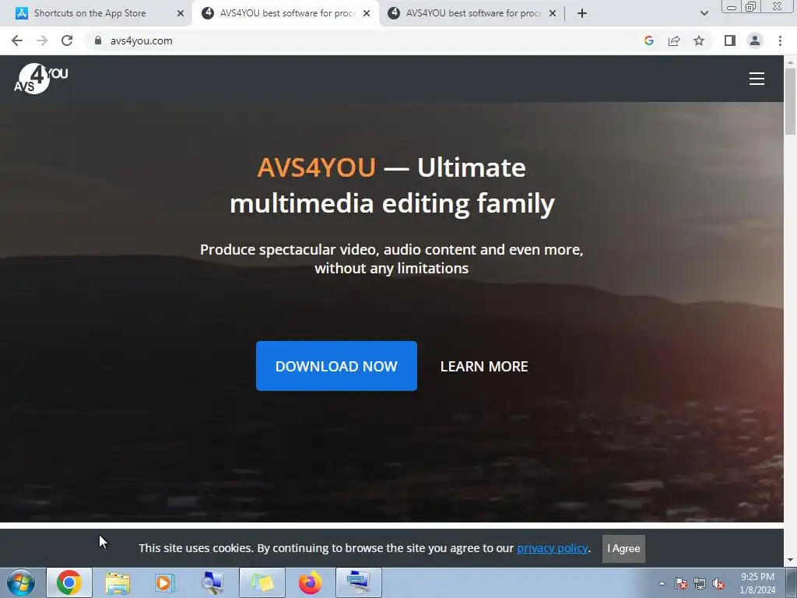Image resolution: width=797 pixels, height=598 pixels.
Task: Close the active AVS4YOU tab
Action: tap(367, 14)
